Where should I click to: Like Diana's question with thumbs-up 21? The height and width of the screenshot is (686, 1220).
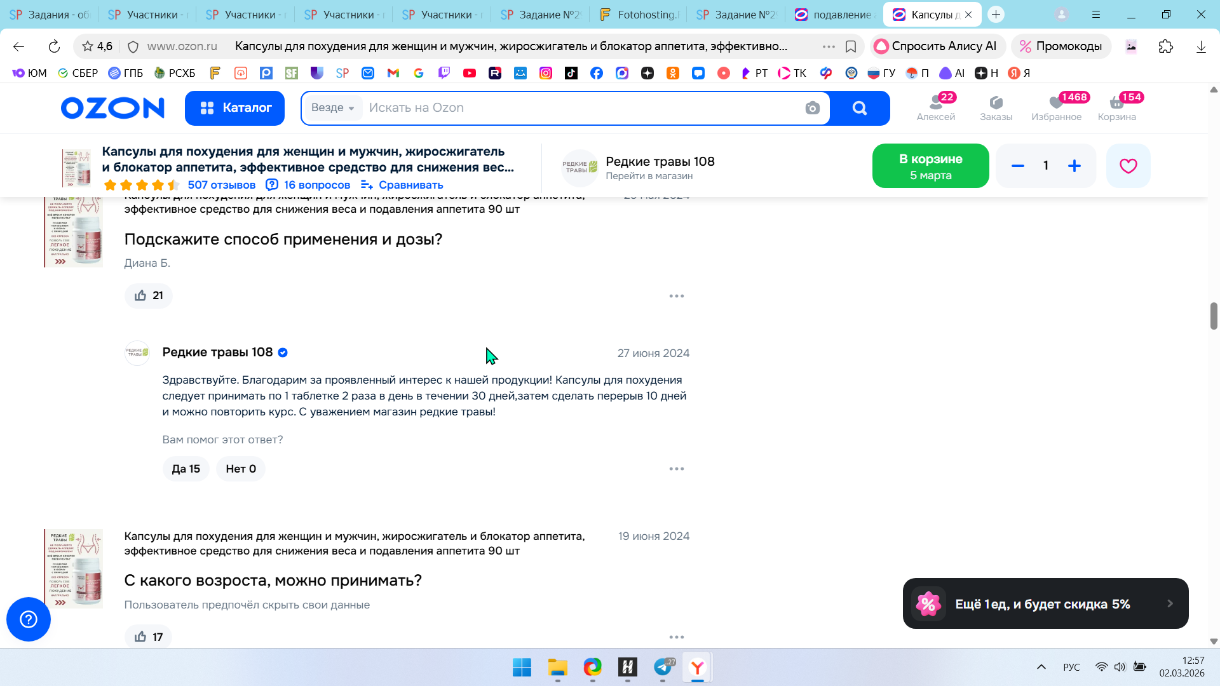[149, 295]
